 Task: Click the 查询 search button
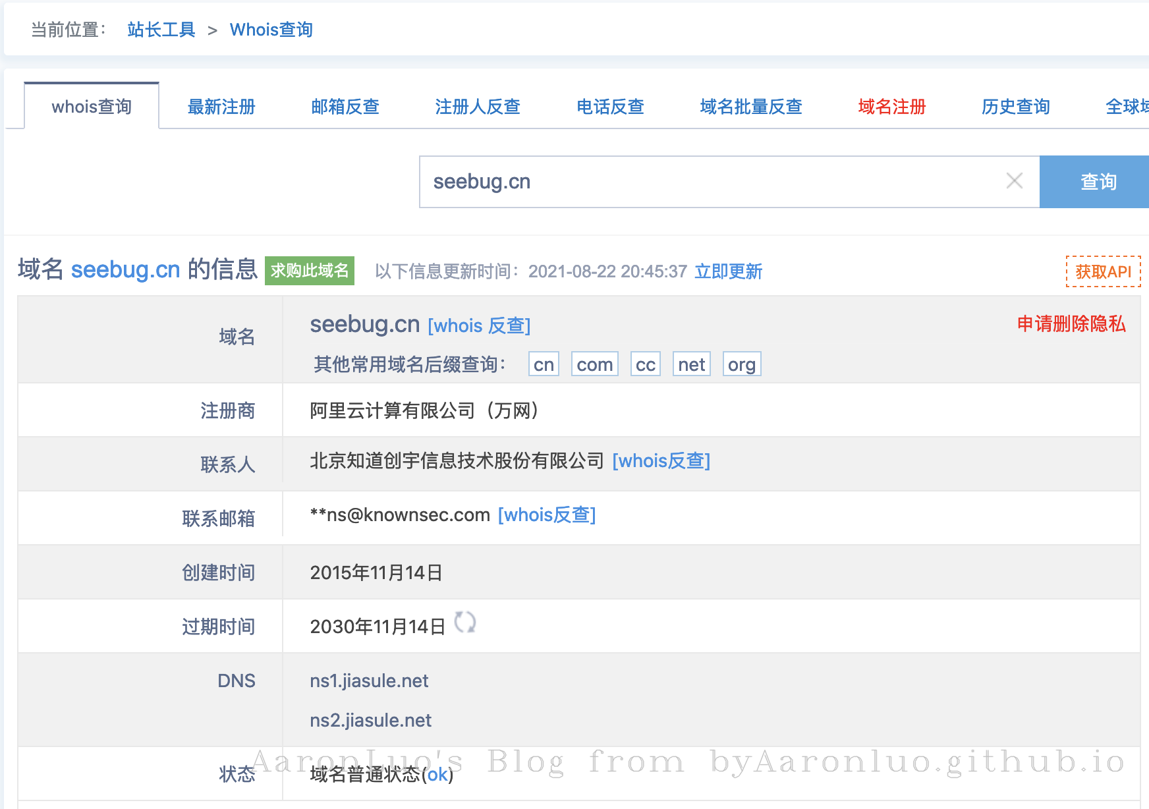pos(1097,182)
